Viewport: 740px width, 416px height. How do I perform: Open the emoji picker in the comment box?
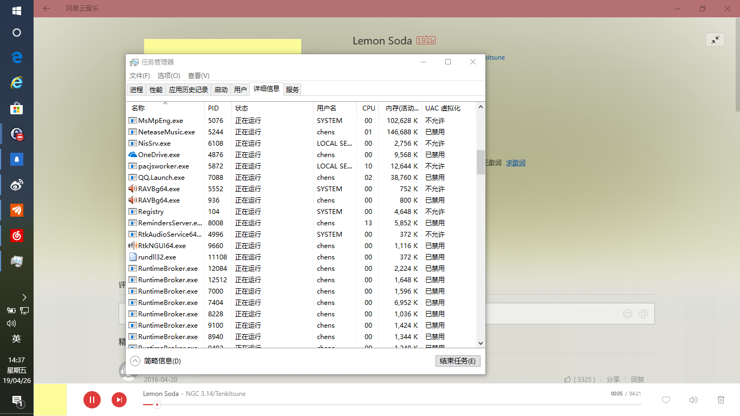(627, 314)
